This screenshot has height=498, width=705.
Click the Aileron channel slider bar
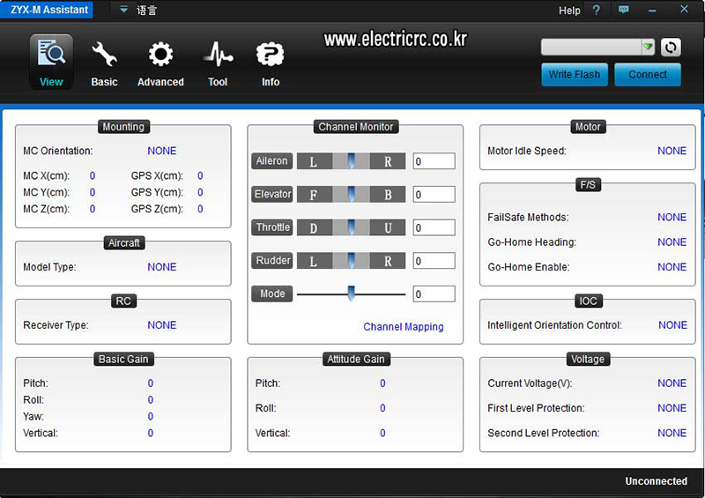click(x=351, y=161)
